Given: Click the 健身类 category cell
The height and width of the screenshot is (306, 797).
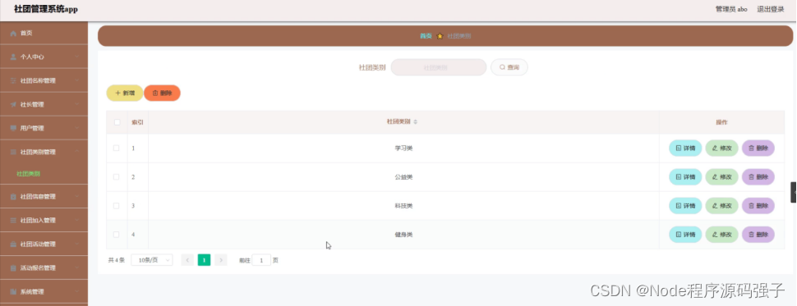Looking at the screenshot, I should (403, 235).
